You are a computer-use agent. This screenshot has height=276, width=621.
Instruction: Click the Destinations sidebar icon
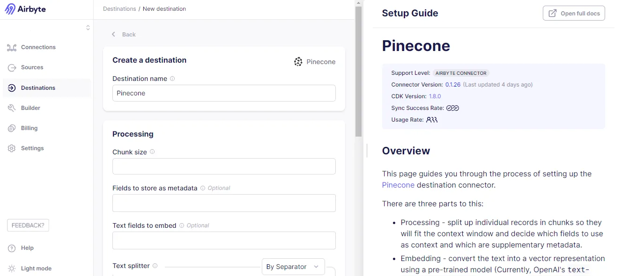[x=12, y=88]
